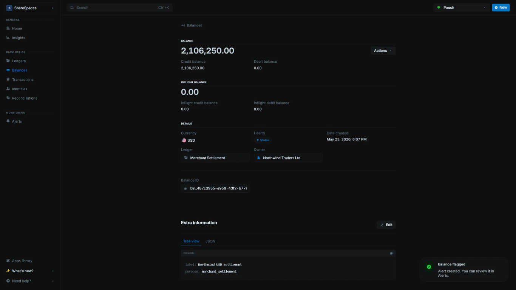
Task: Click the Alerts bell icon
Action: point(8,121)
